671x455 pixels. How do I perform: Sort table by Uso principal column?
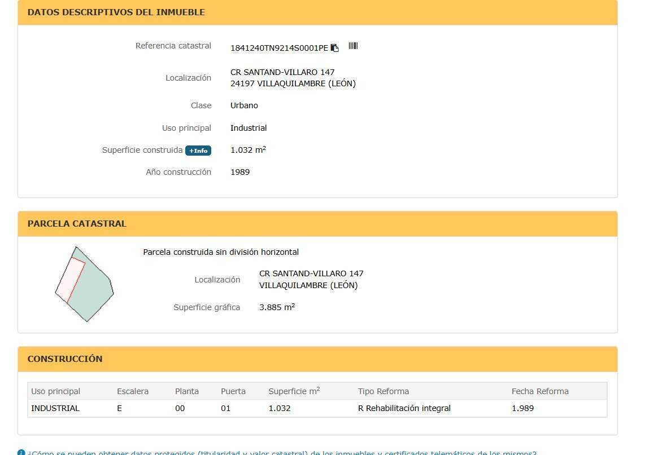point(55,391)
